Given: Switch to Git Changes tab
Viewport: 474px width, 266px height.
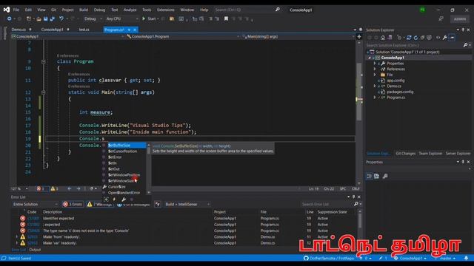Looking at the screenshot, I should [405, 154].
